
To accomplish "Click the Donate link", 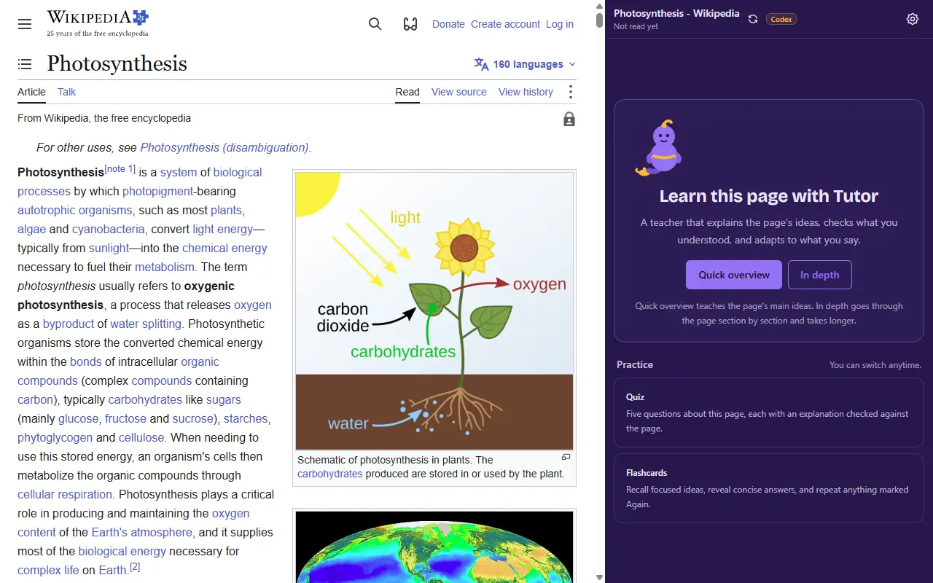I will click(448, 24).
